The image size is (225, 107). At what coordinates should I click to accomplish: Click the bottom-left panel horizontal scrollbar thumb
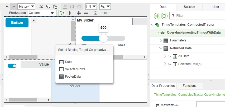coord(22,100)
